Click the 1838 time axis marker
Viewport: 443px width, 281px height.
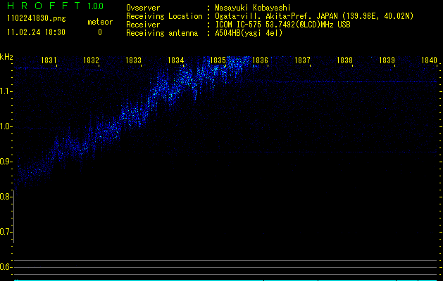(344, 60)
